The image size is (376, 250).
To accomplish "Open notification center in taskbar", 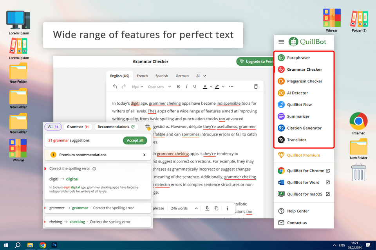I will (368, 245).
